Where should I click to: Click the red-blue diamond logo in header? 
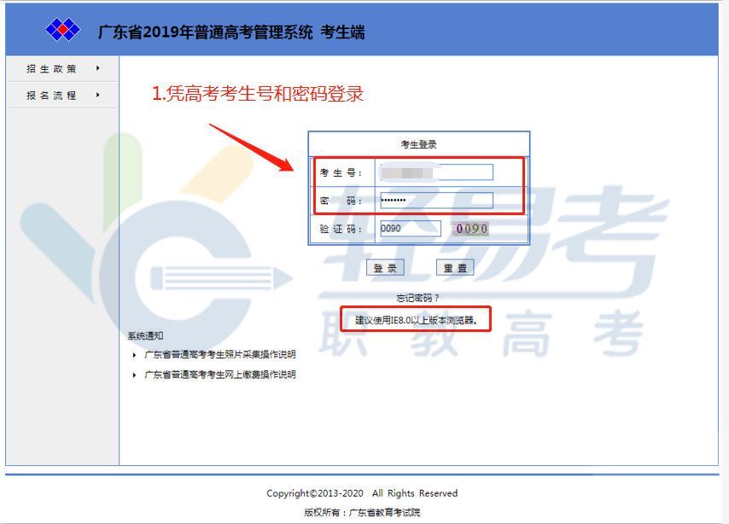click(62, 31)
